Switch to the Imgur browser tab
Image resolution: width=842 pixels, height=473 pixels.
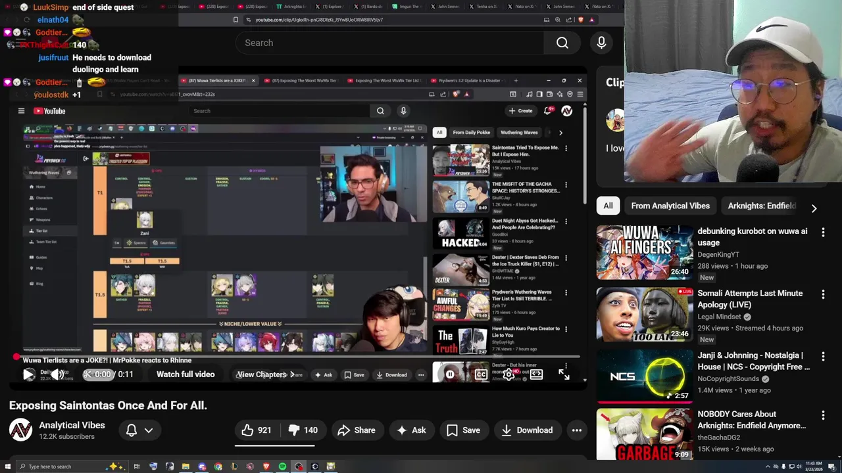tap(407, 7)
